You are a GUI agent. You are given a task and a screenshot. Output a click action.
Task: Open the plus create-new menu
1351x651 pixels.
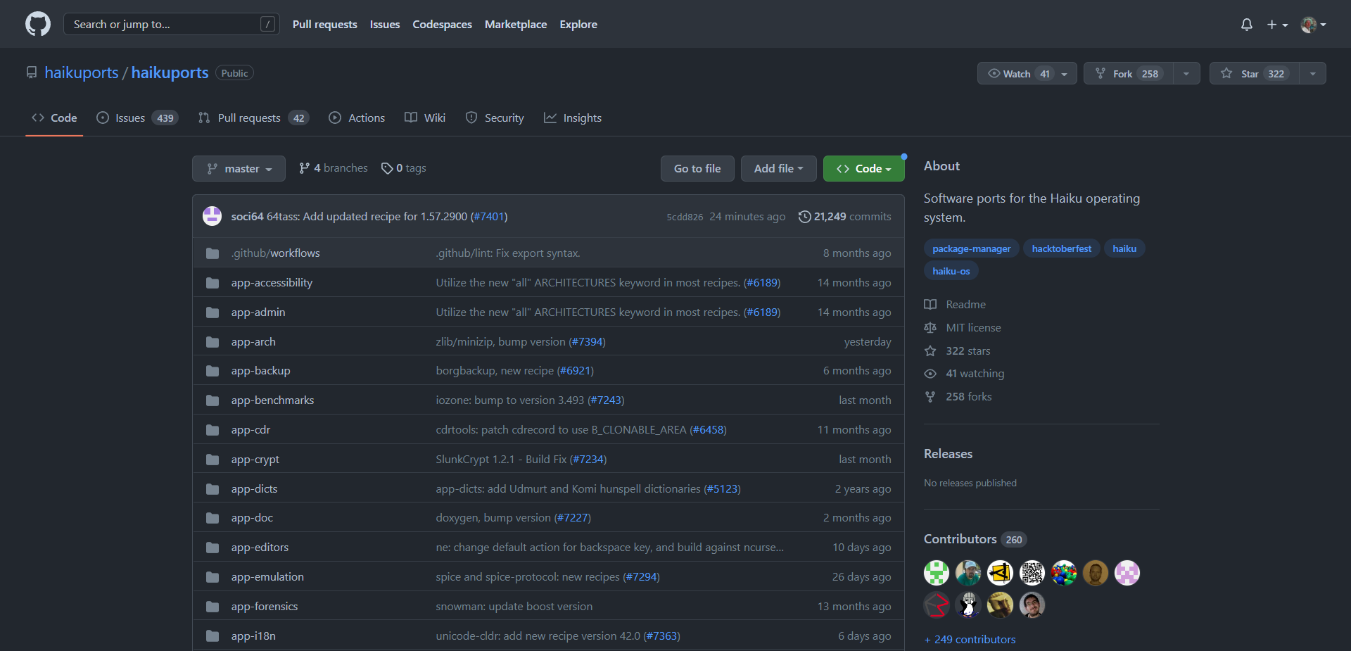[1277, 25]
